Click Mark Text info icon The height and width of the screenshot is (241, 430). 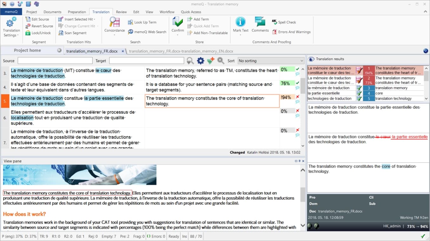tap(241, 22)
